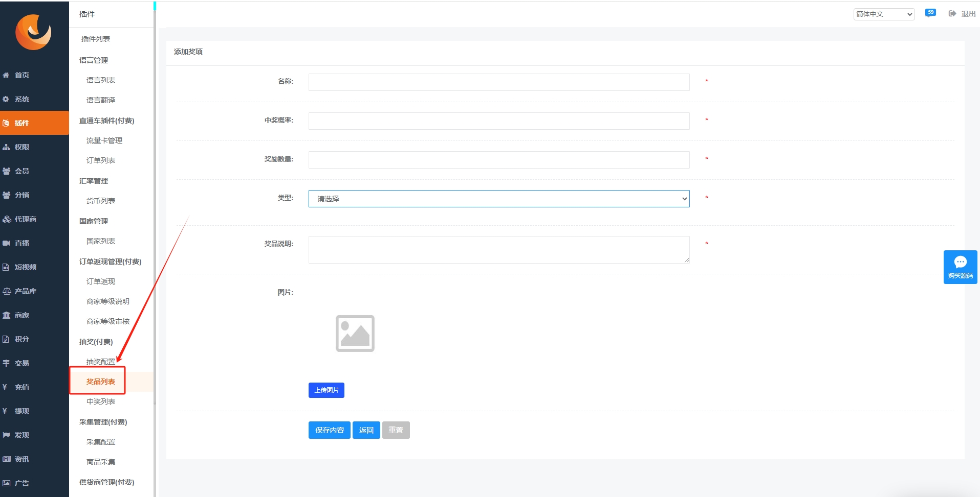Click the 供货商管理(付费) group heading
The height and width of the screenshot is (497, 980).
[x=107, y=482]
